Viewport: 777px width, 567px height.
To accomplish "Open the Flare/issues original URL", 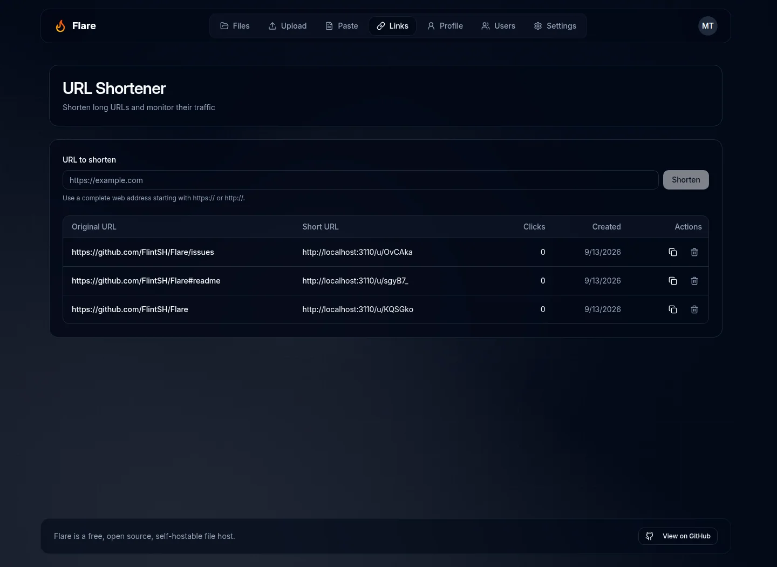I will click(x=143, y=252).
